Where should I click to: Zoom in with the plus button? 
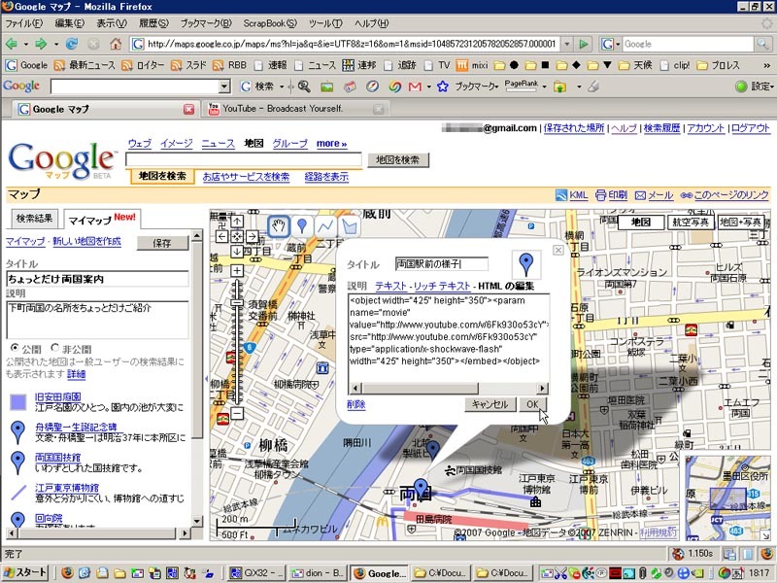tap(237, 271)
